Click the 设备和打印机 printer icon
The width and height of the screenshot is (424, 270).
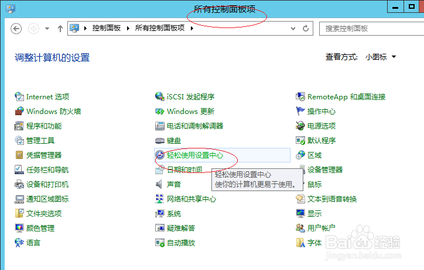click(x=19, y=184)
